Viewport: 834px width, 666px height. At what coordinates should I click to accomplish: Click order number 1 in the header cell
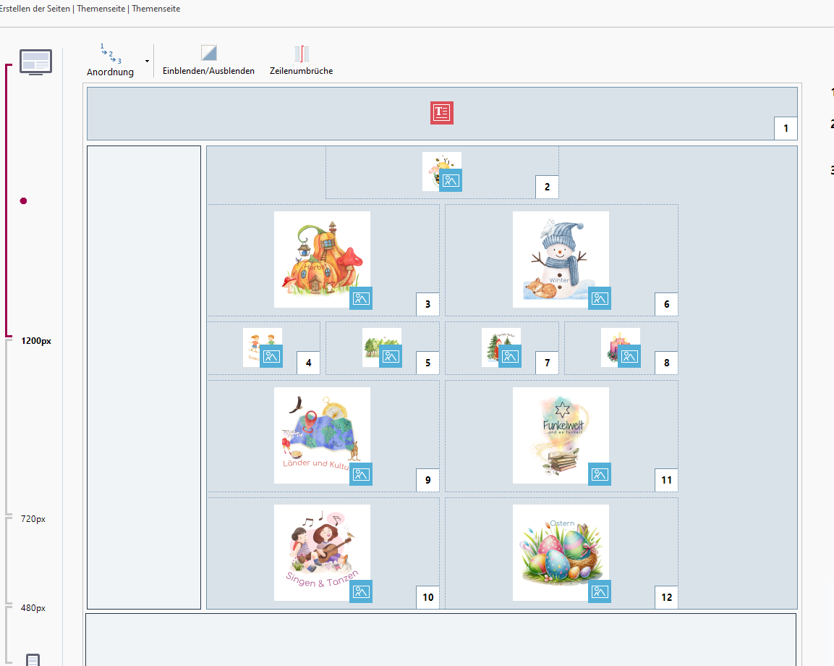[786, 128]
